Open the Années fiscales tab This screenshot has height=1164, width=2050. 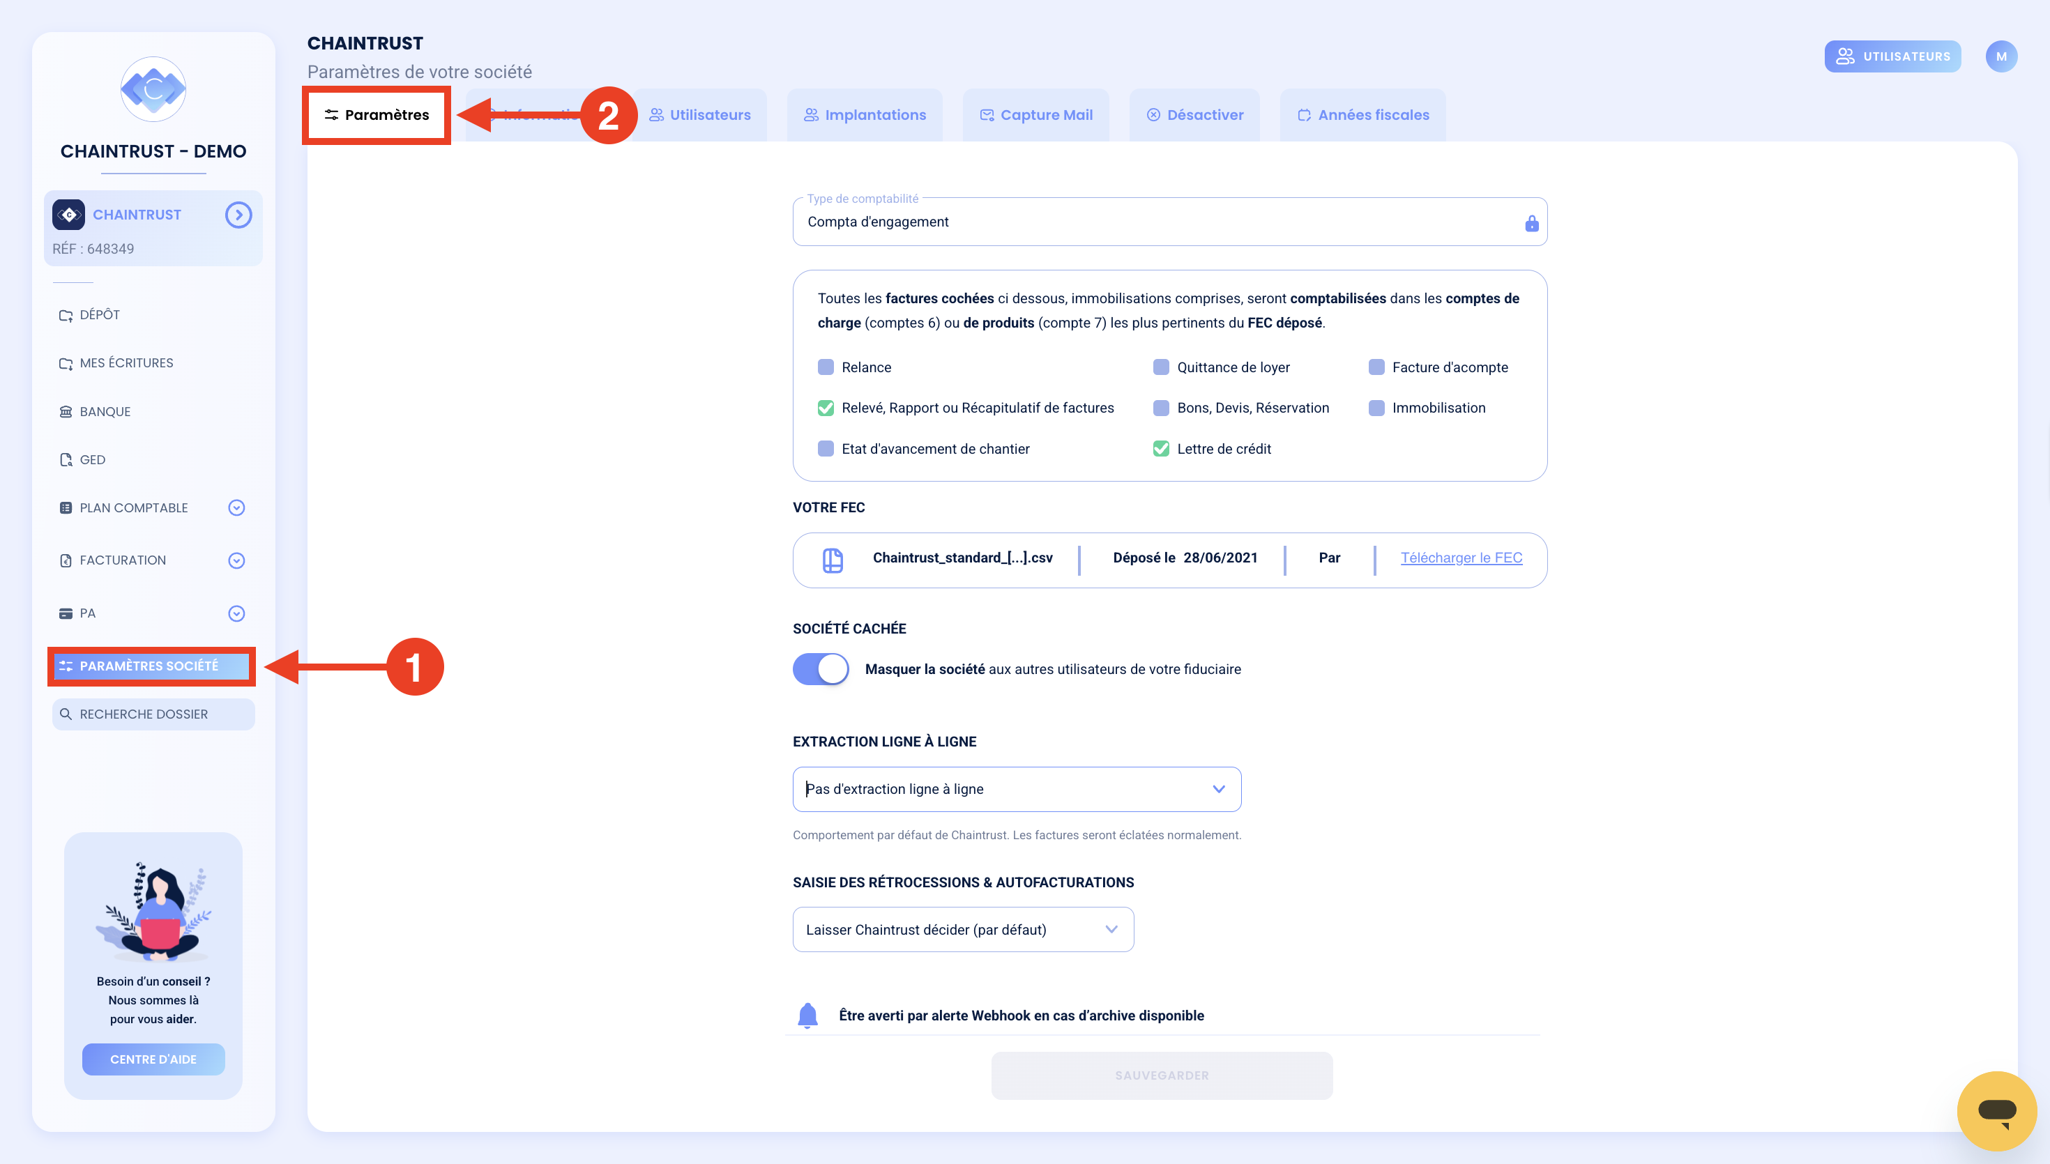[x=1363, y=115]
